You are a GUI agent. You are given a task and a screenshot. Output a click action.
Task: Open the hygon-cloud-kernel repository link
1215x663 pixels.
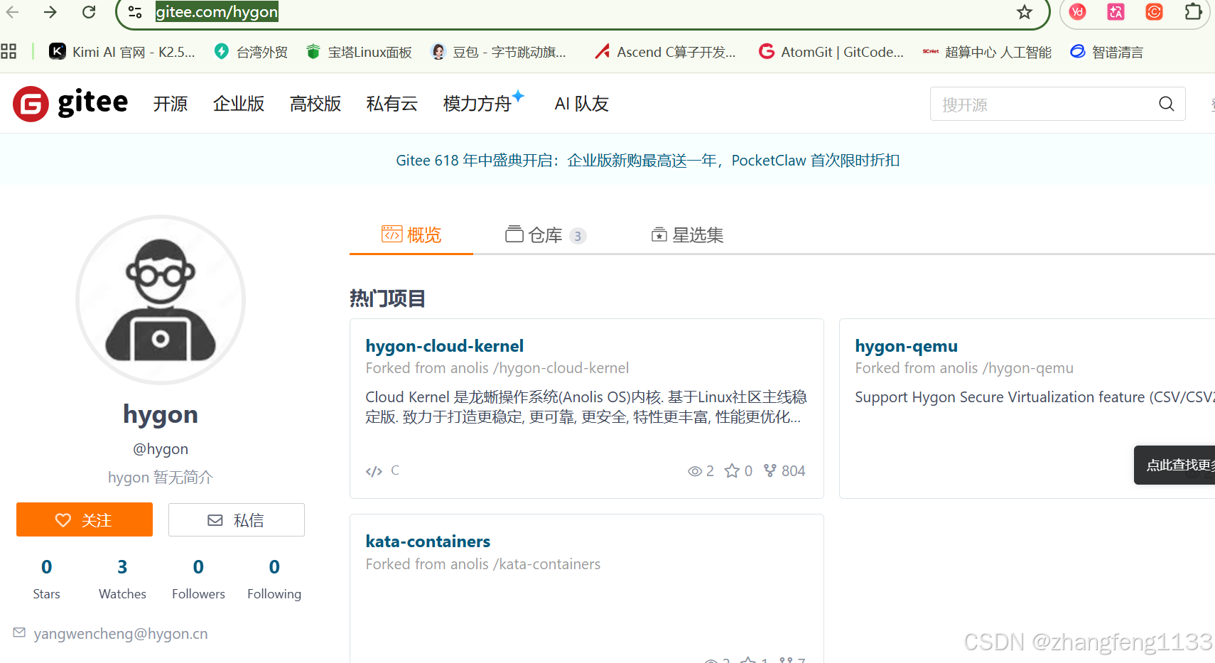tap(445, 346)
